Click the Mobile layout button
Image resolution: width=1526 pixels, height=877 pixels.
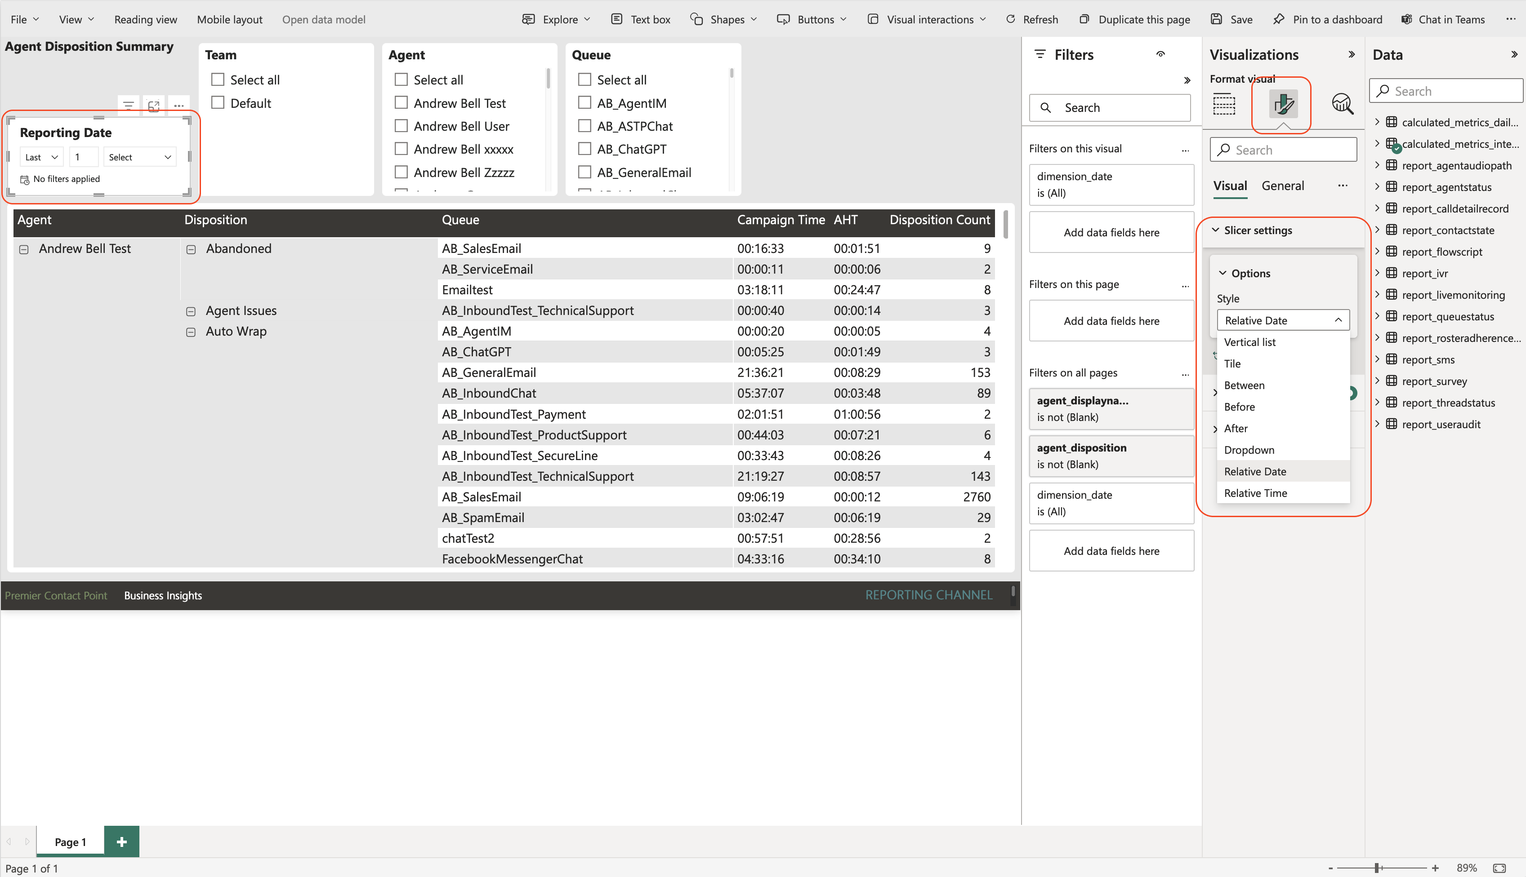coord(230,19)
